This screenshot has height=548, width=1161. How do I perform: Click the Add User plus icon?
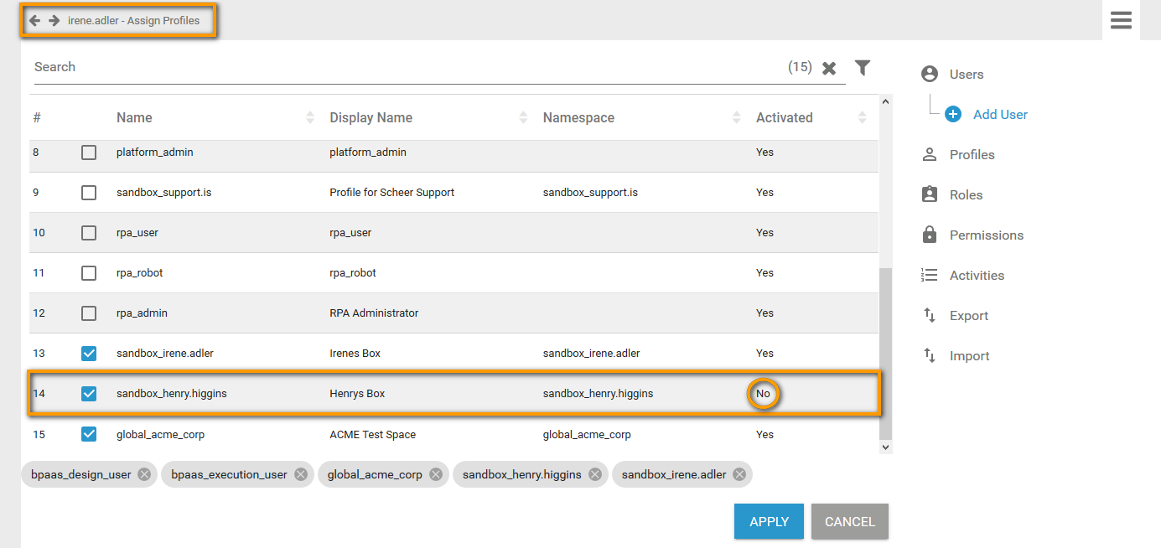click(x=953, y=115)
